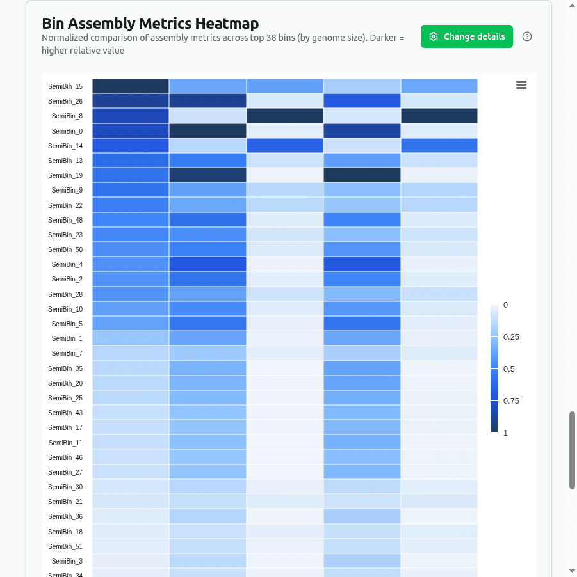Viewport: 577px width, 577px height.
Task: Click the 0.5 label on the legend scale
Action: coord(509,368)
